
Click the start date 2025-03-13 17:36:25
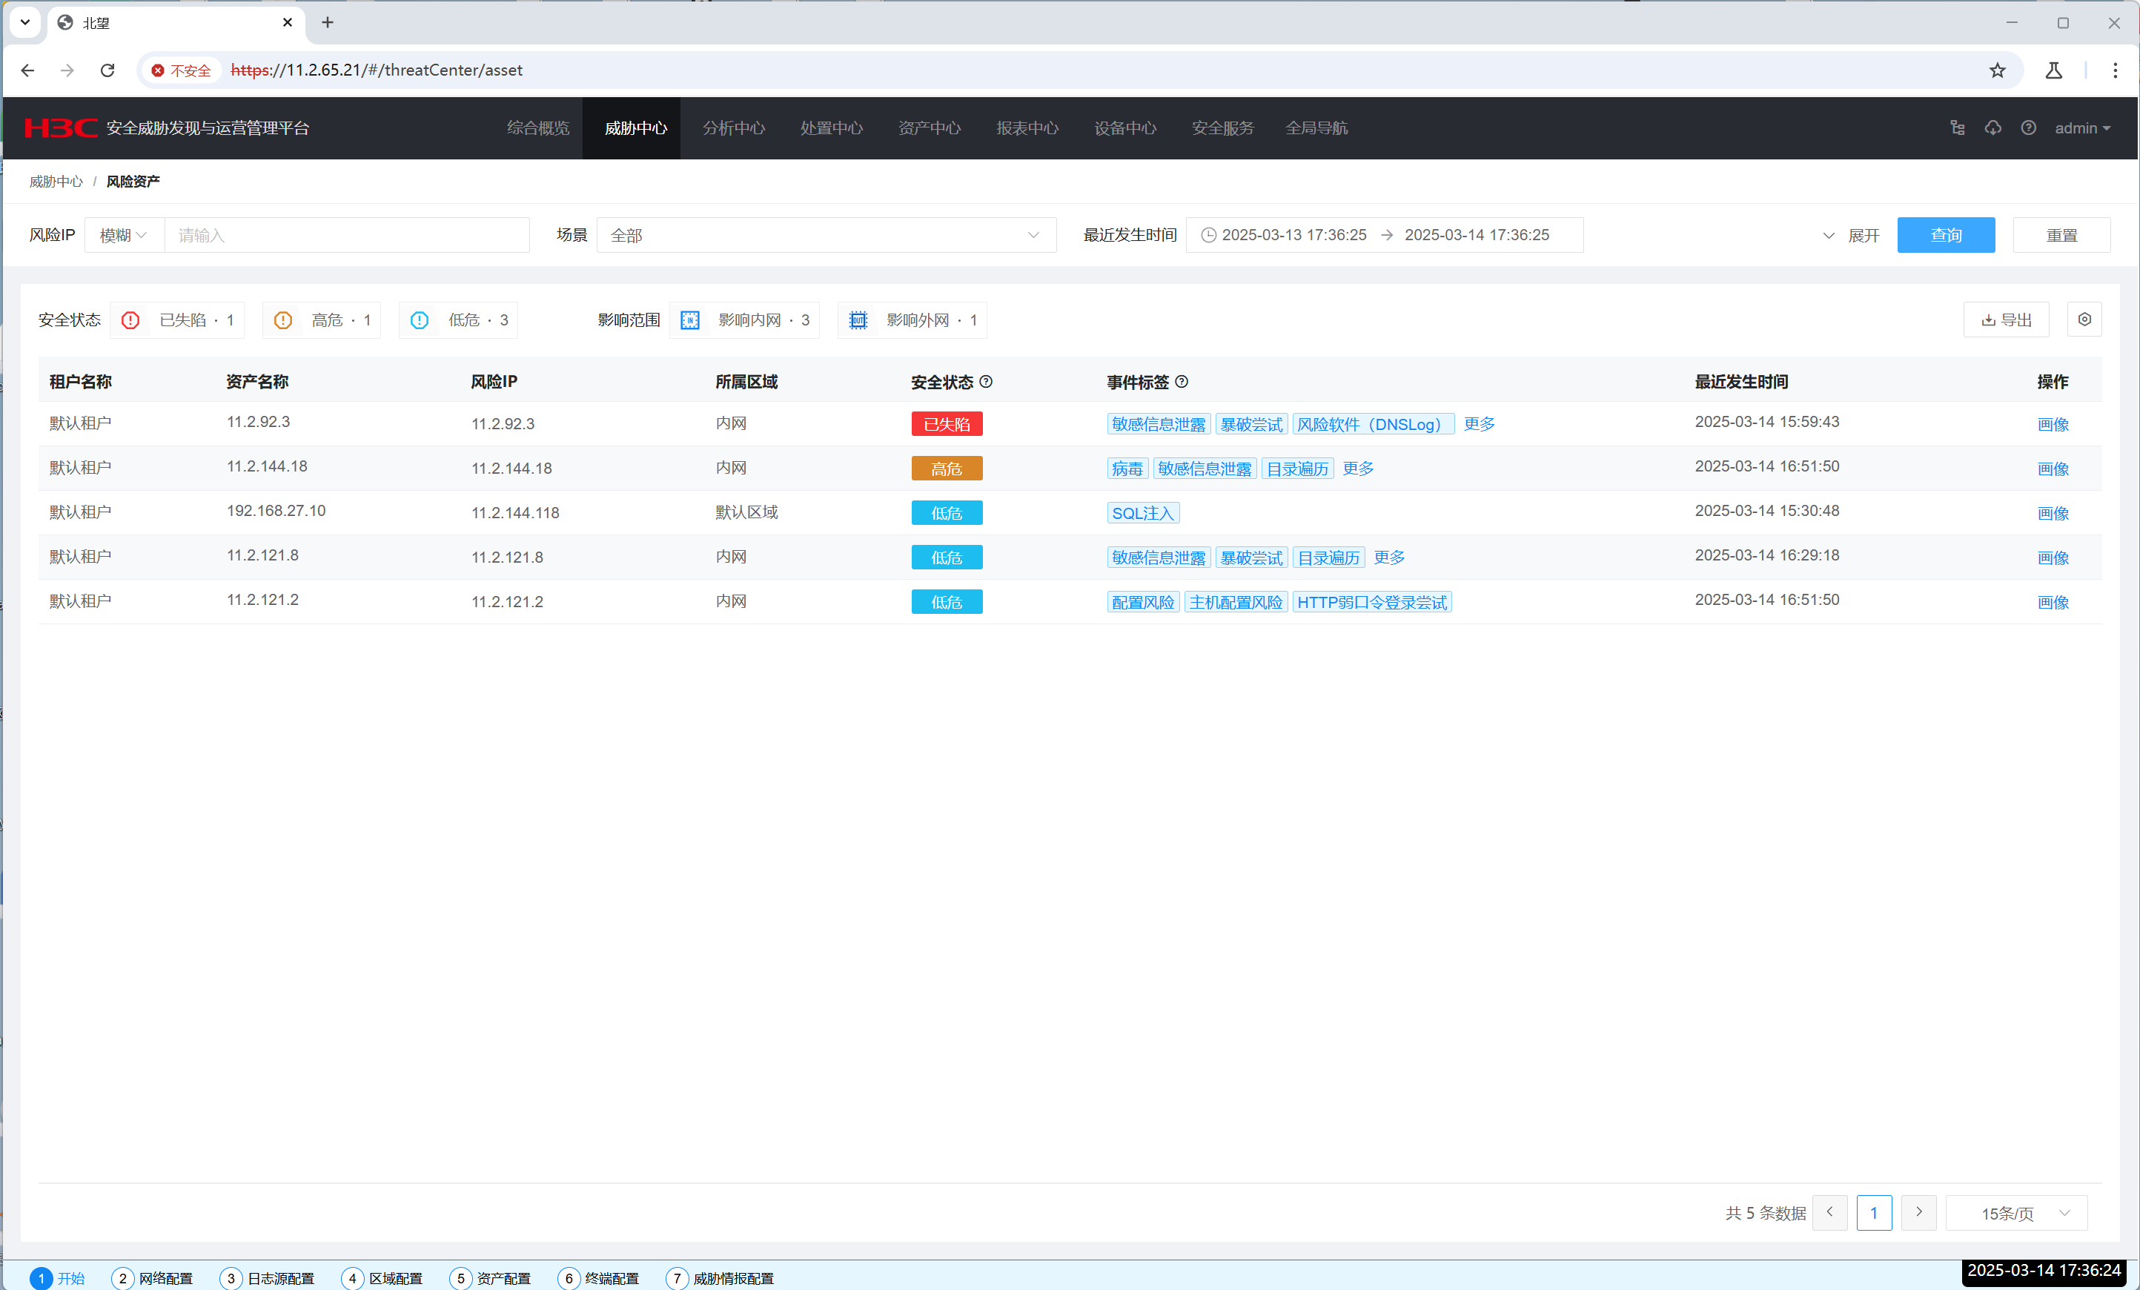1293,234
